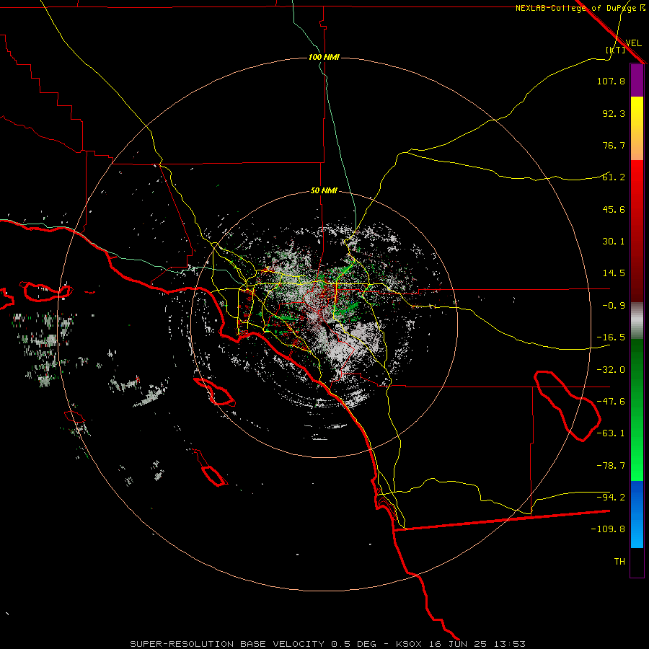Pick the black TH segment of the scale

point(637,562)
